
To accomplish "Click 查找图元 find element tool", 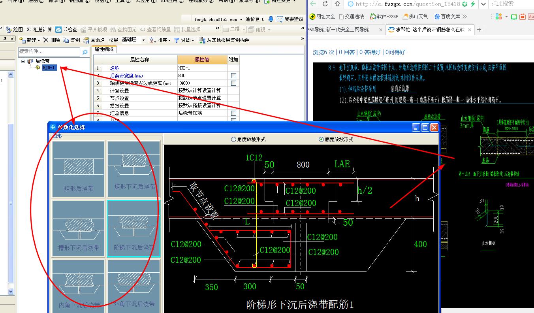I will [123, 29].
